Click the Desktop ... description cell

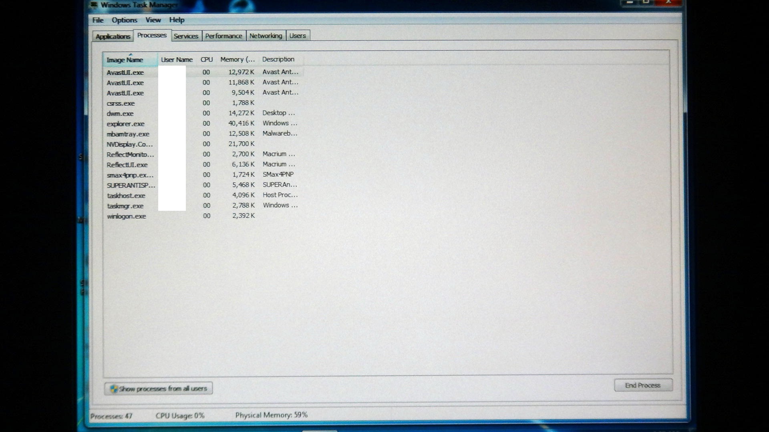point(279,113)
